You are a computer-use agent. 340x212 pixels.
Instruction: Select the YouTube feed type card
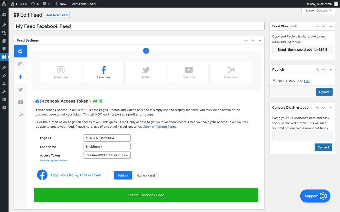tap(189, 72)
